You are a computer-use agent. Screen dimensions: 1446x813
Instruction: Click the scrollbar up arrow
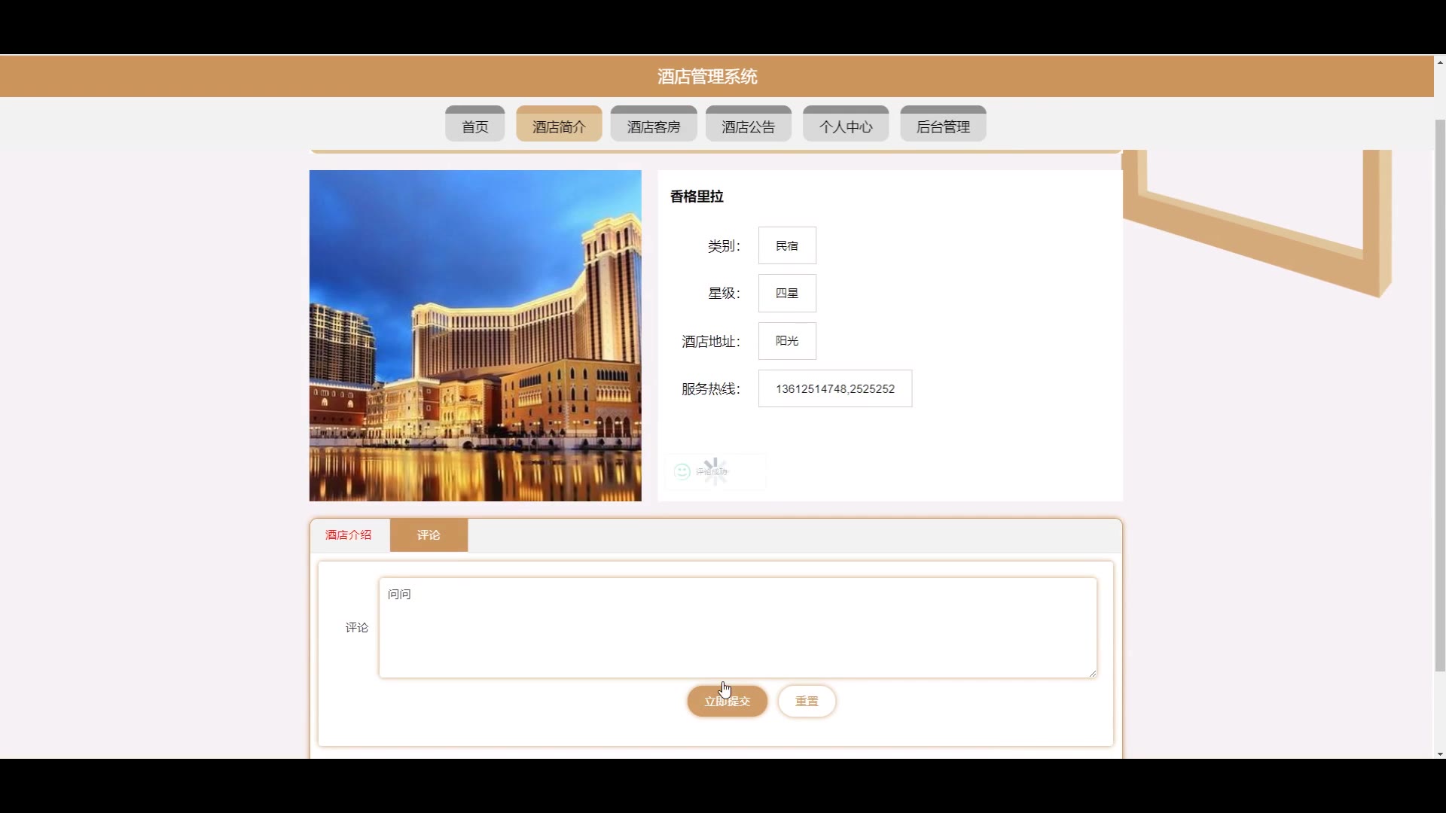(1440, 62)
